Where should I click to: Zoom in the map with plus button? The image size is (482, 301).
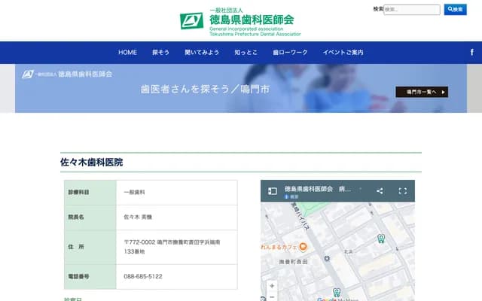[272, 286]
